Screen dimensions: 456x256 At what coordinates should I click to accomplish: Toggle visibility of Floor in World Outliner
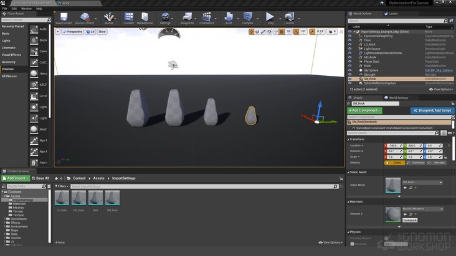click(x=349, y=40)
